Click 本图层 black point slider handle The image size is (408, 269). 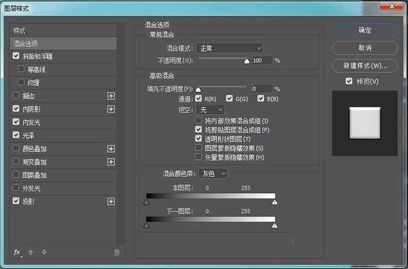tap(147, 202)
